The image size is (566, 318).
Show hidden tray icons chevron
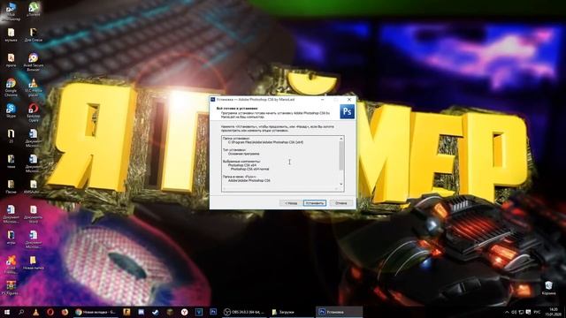(507, 312)
